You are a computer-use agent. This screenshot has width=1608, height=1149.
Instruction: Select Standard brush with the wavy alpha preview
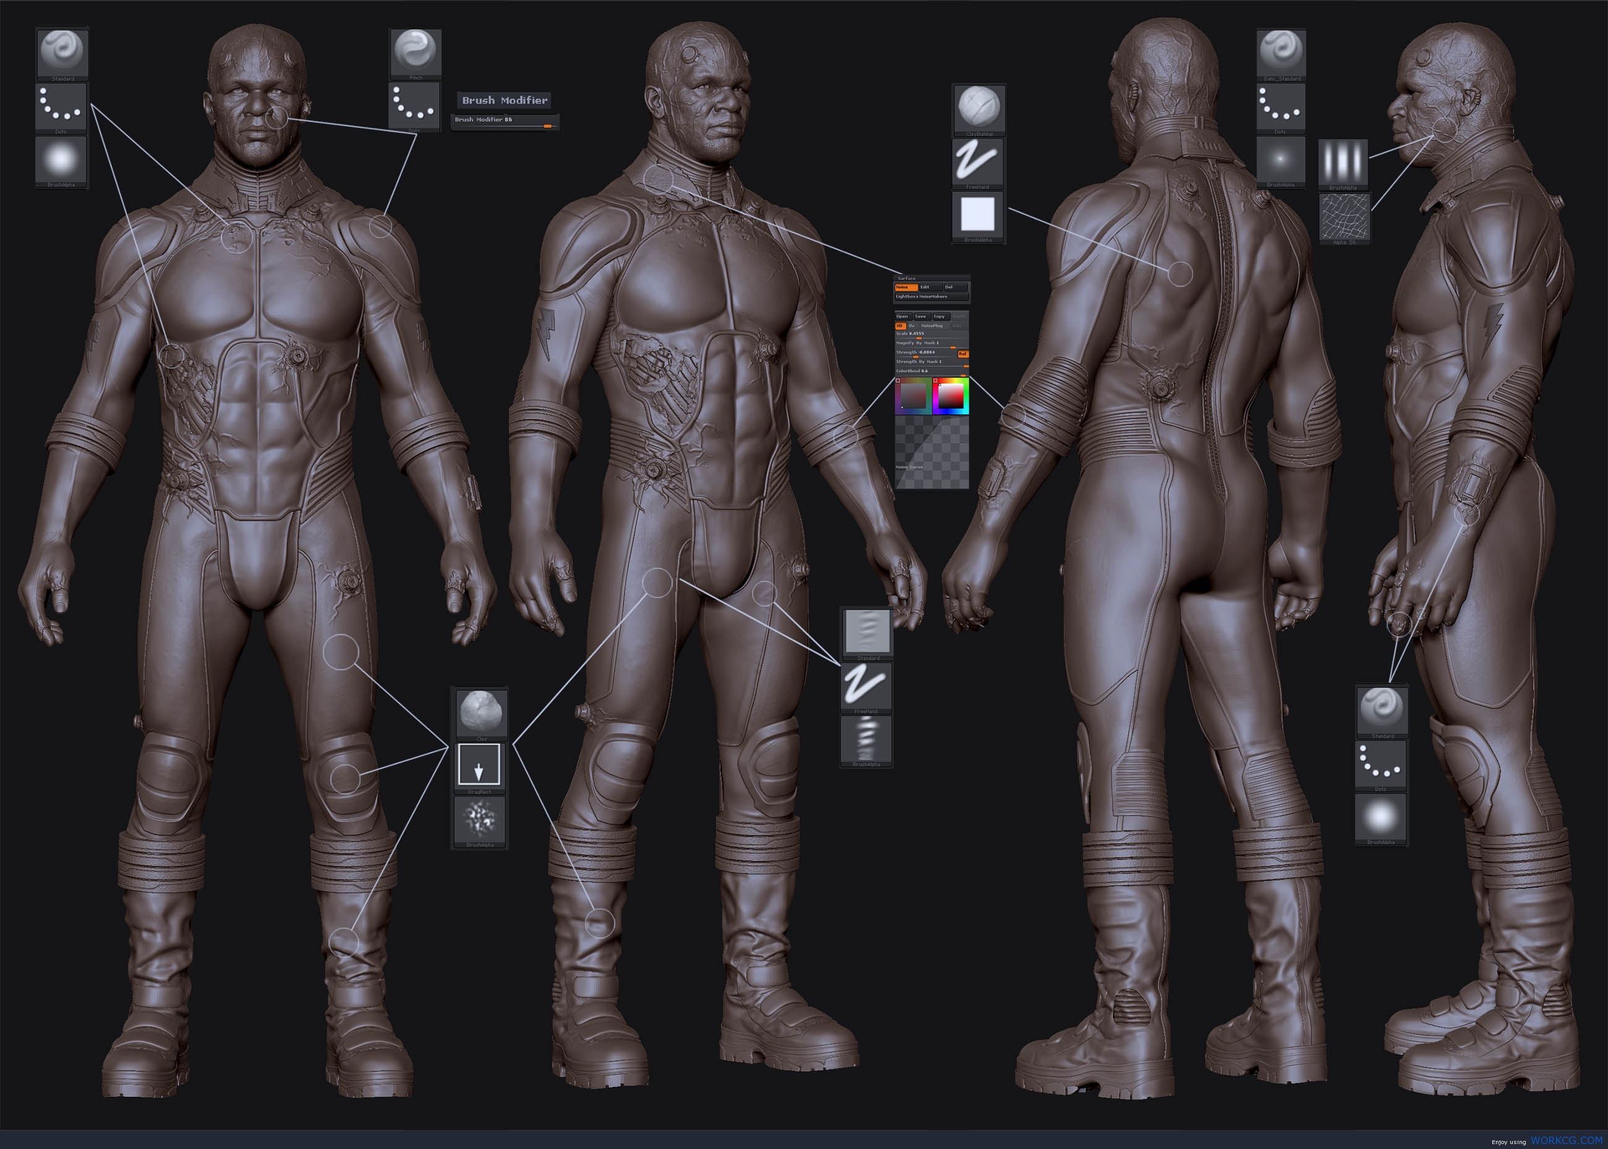867,634
